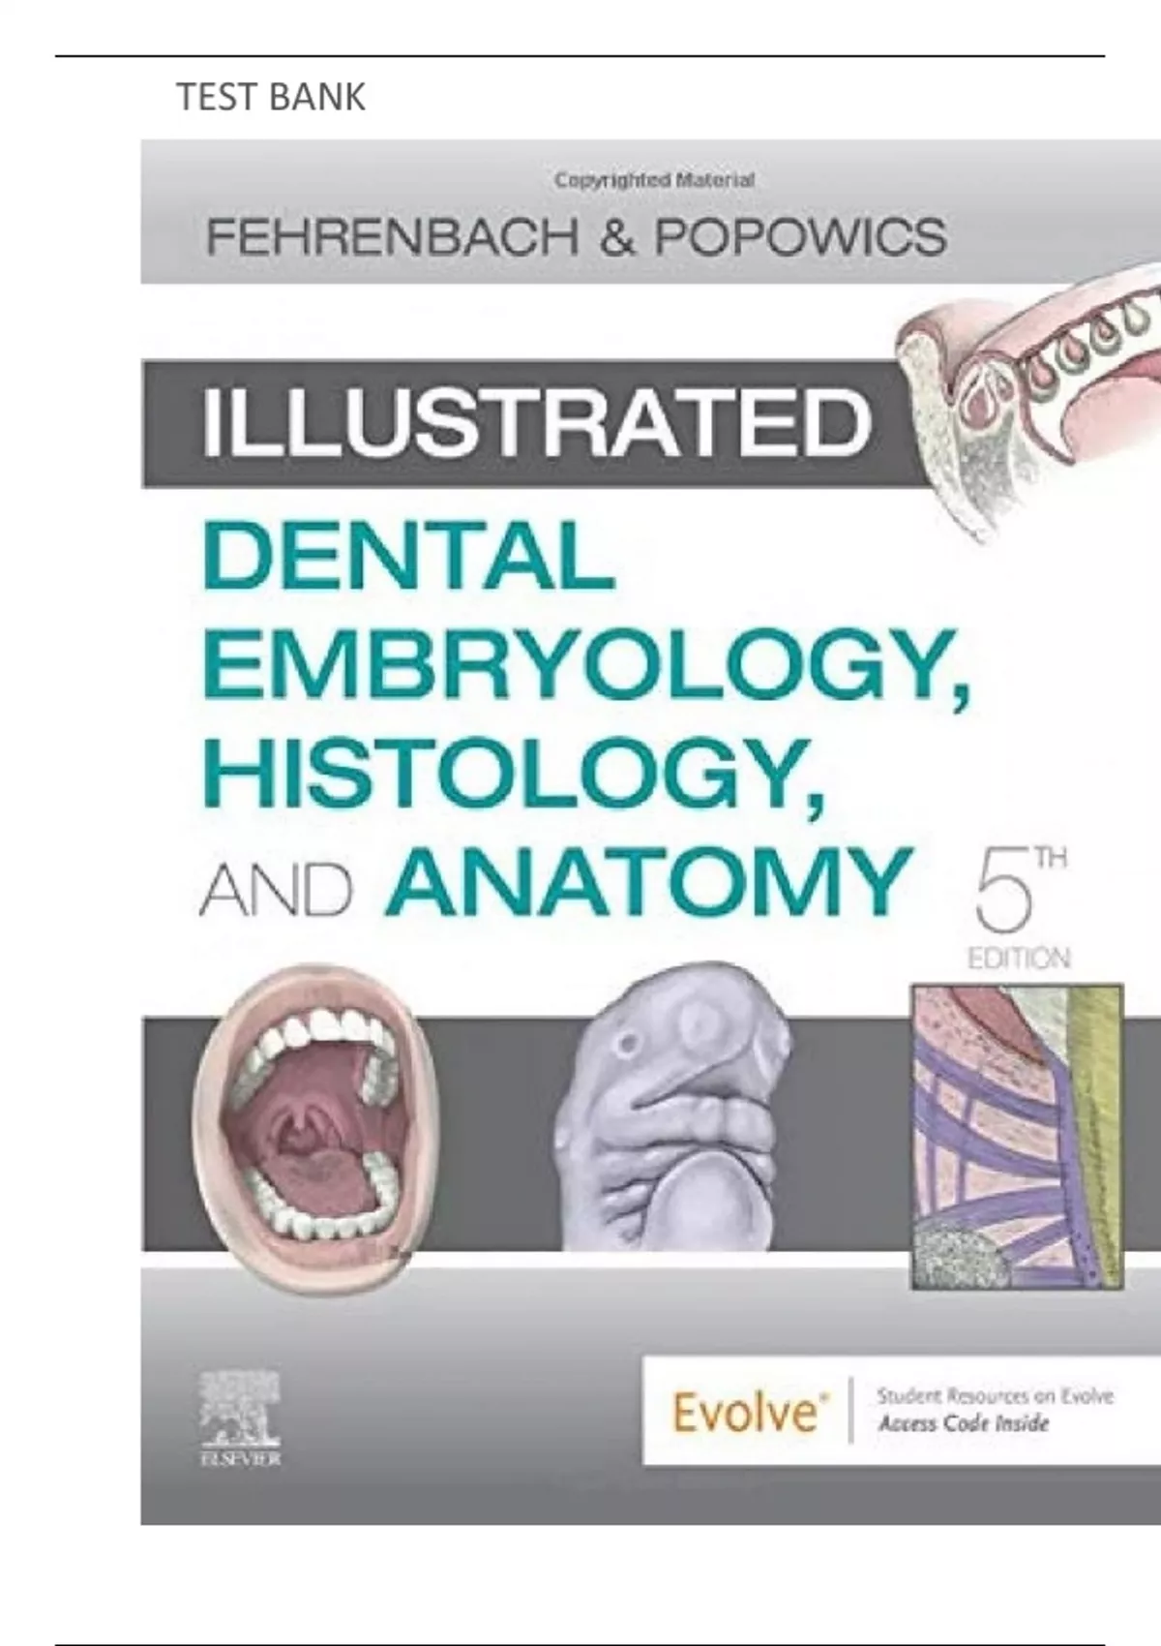Click the Evolve white banner box
The height and width of the screenshot is (1646, 1161).
tap(901, 1412)
